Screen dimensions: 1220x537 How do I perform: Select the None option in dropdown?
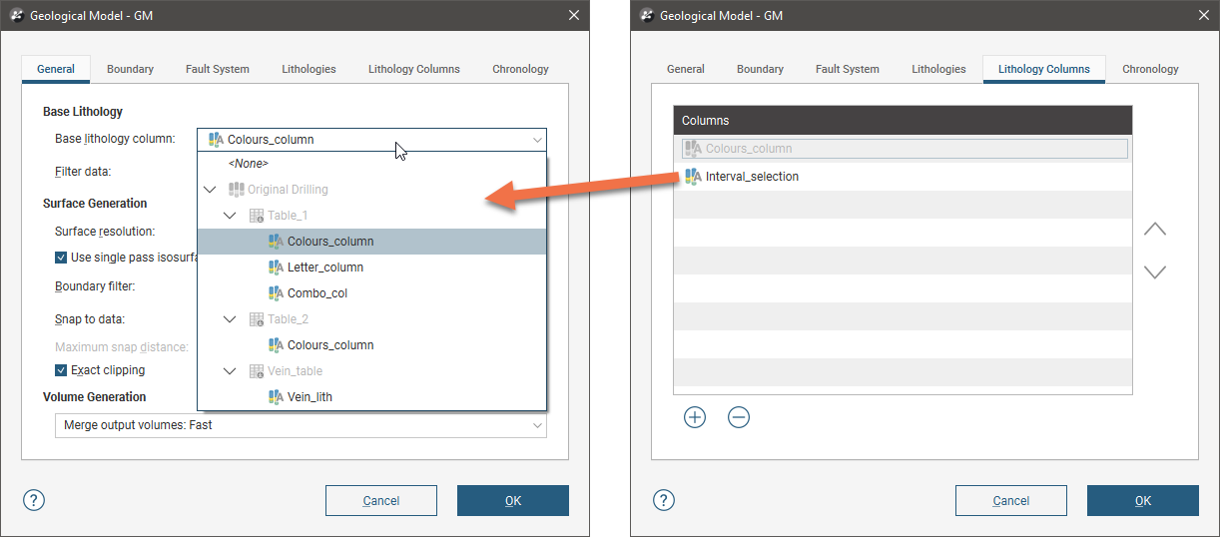pyautogui.click(x=248, y=164)
